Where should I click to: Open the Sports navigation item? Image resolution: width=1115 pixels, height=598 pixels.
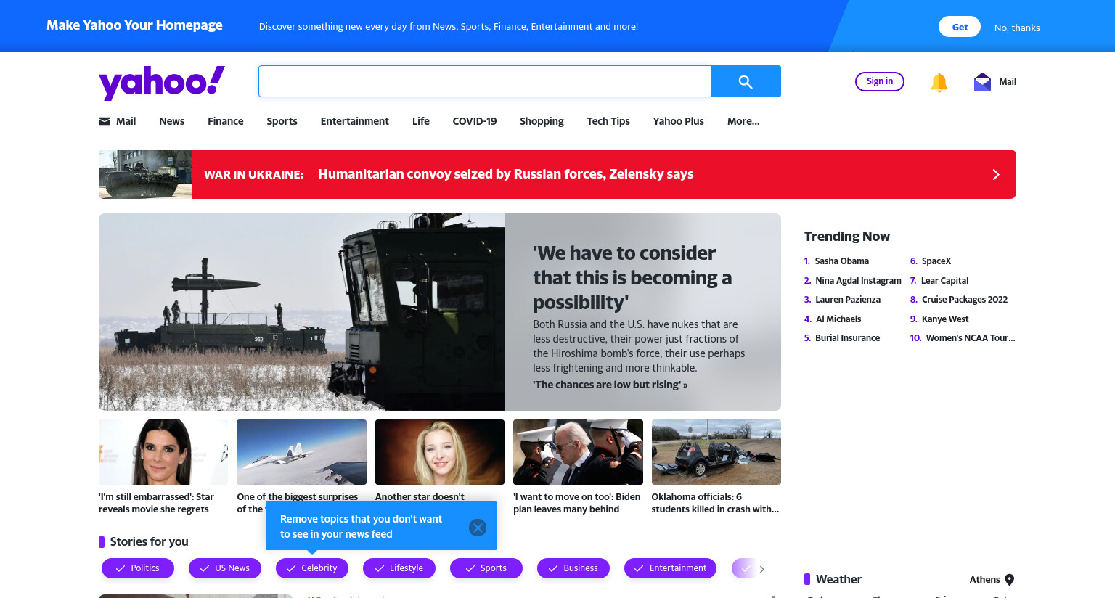click(282, 121)
